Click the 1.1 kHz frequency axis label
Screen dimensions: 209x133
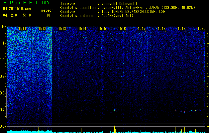tap(3, 43)
